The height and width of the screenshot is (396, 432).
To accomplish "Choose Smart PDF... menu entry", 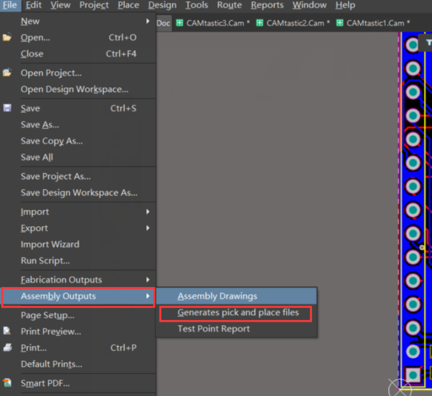I will click(78, 383).
